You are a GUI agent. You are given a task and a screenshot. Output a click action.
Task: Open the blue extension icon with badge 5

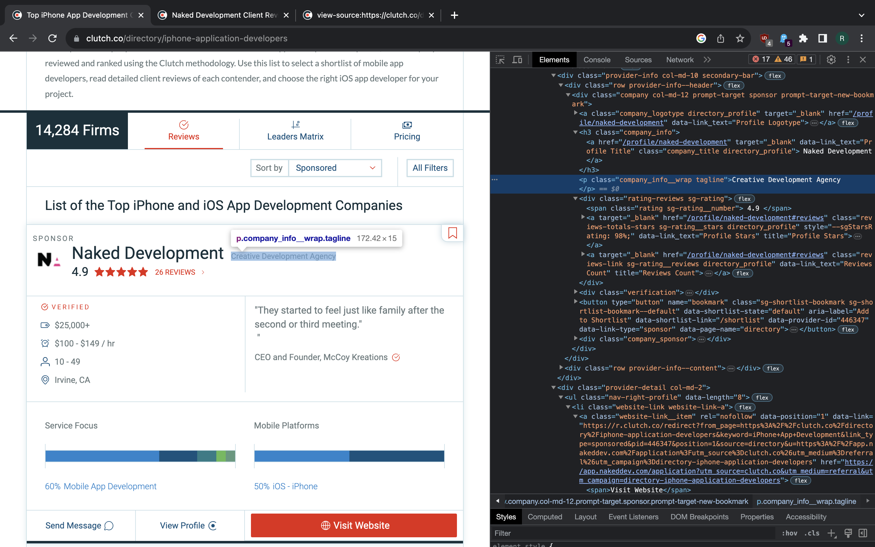(784, 39)
